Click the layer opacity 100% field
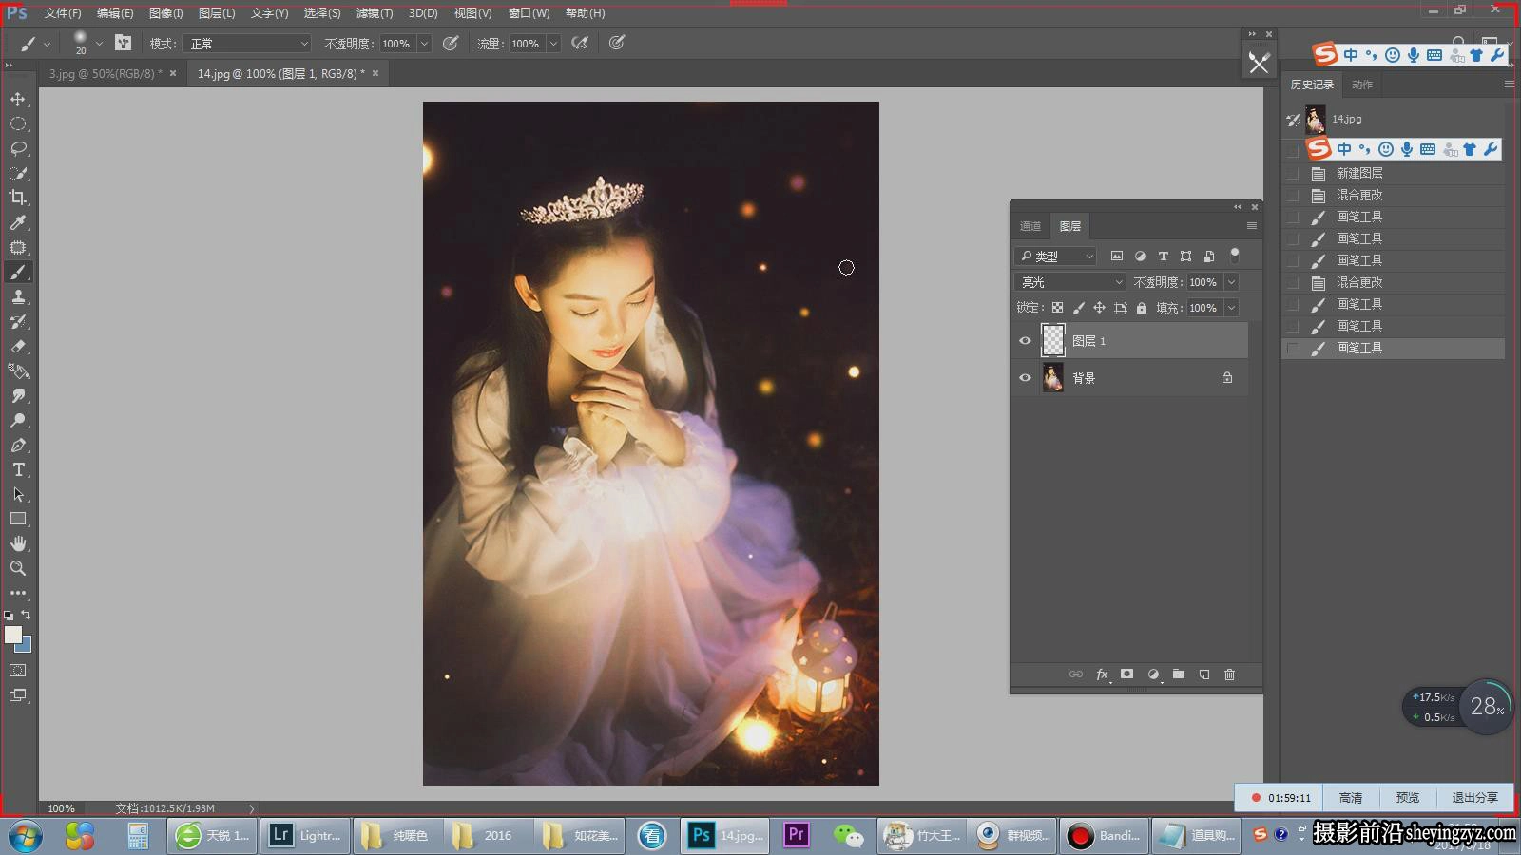The height and width of the screenshot is (855, 1521). [x=1203, y=282]
